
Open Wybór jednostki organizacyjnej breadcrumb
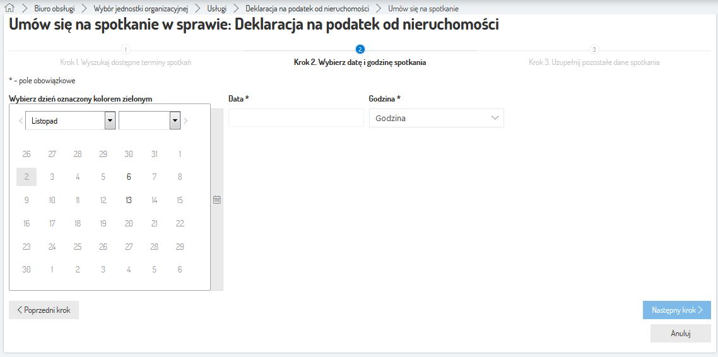[141, 9]
